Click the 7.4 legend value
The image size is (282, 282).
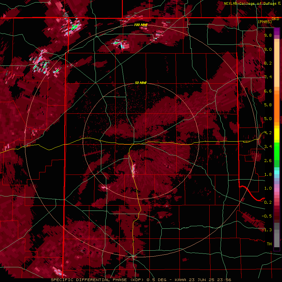pyautogui.click(x=268, y=77)
